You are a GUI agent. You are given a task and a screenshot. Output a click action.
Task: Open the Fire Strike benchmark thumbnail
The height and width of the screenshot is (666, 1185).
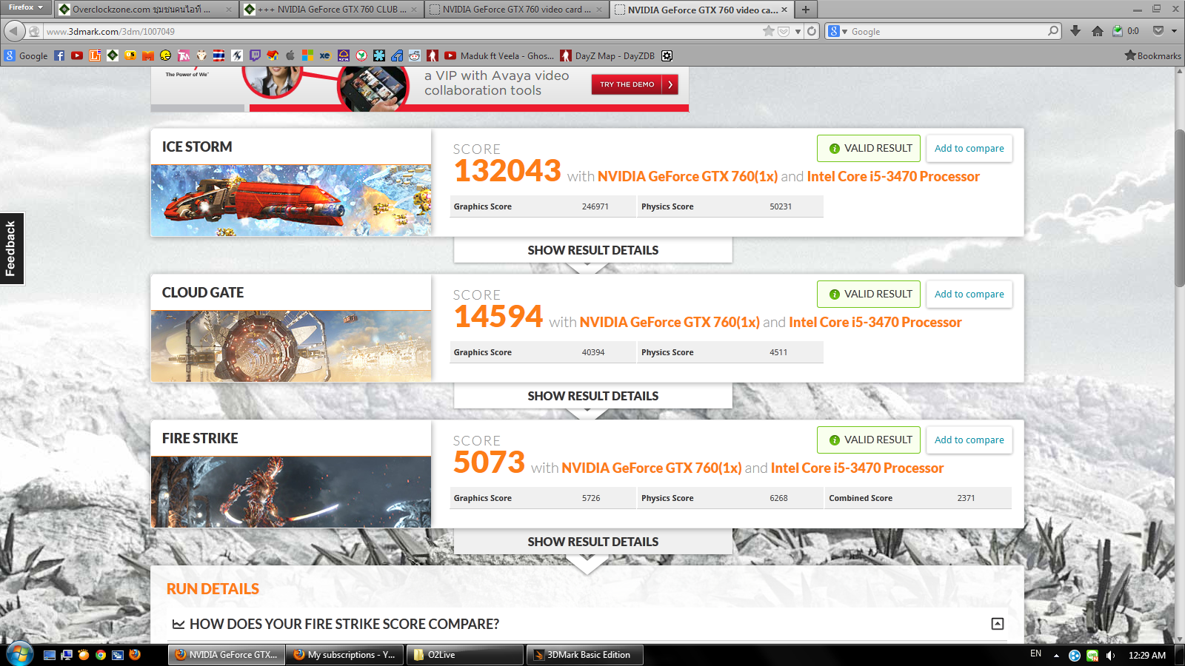point(291,492)
